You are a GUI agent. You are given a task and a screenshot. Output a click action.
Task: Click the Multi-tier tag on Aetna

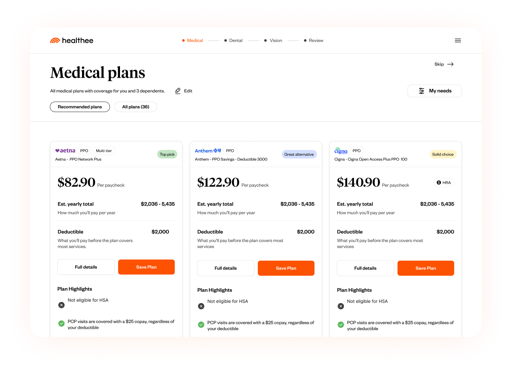click(104, 151)
